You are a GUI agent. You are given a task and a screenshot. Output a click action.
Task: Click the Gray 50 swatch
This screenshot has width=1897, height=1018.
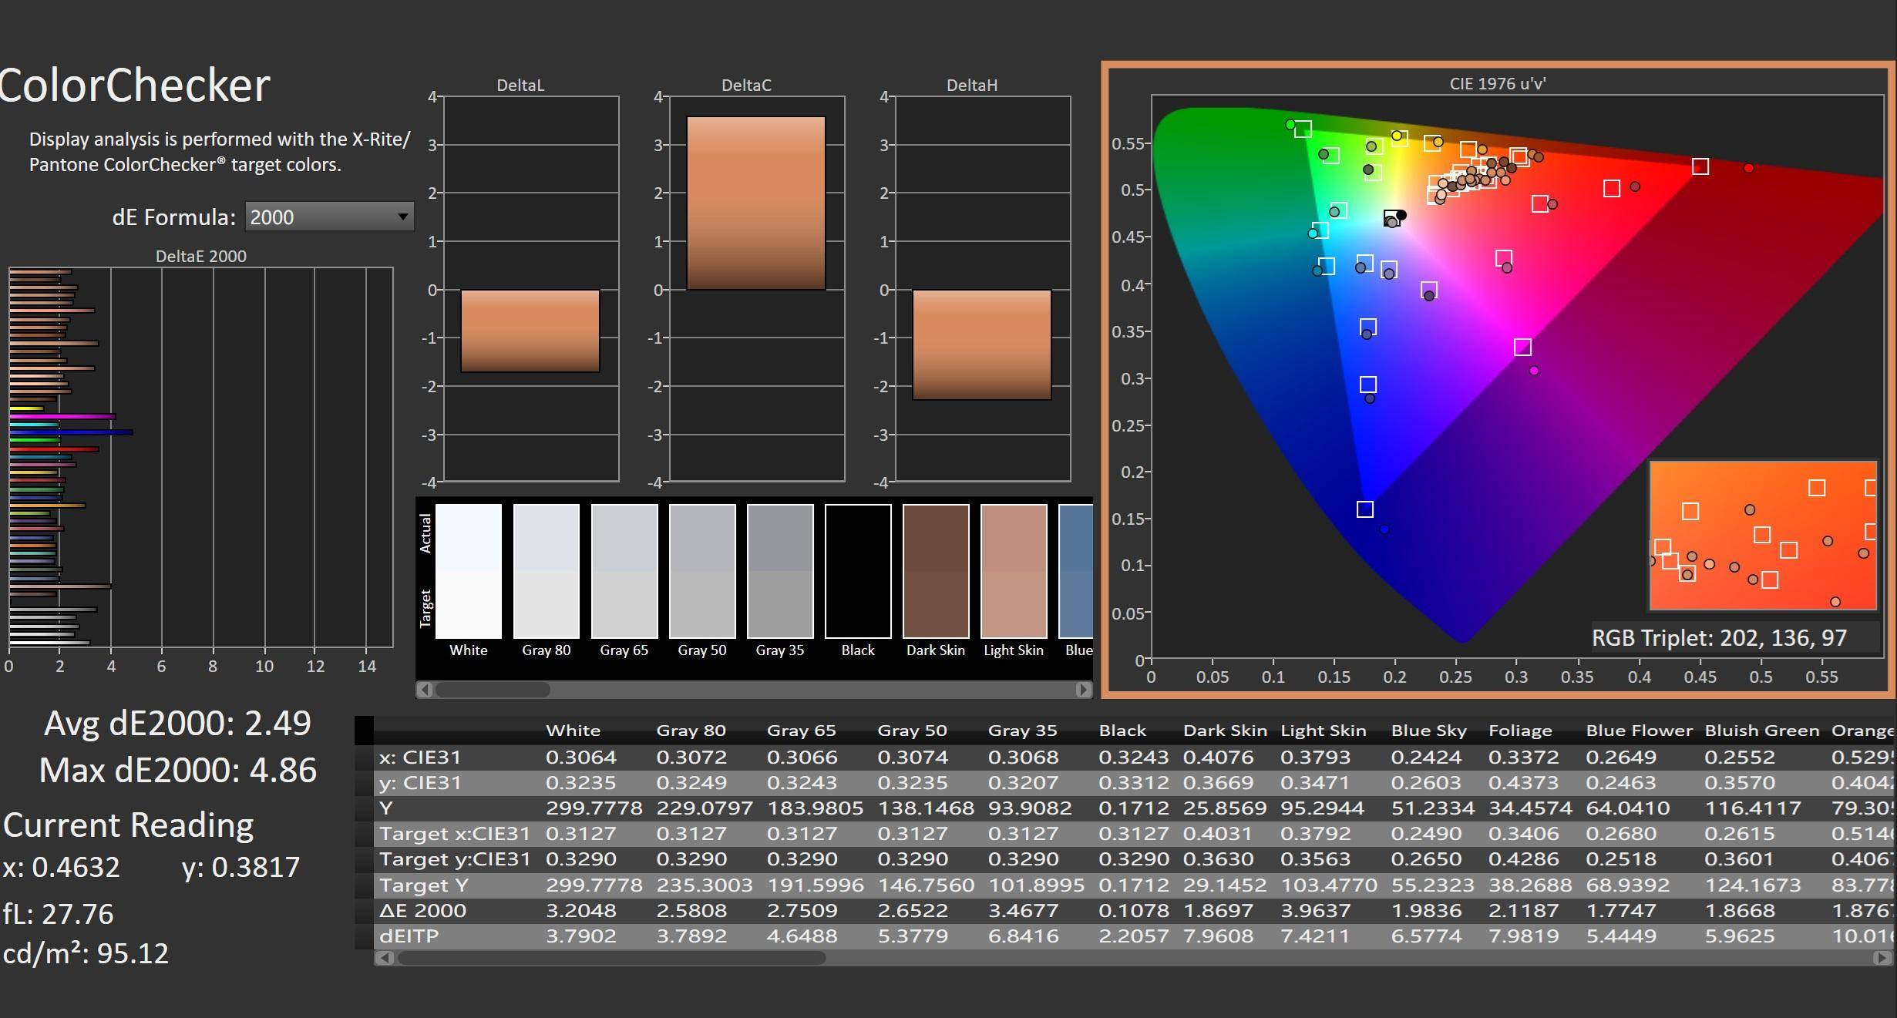point(702,571)
